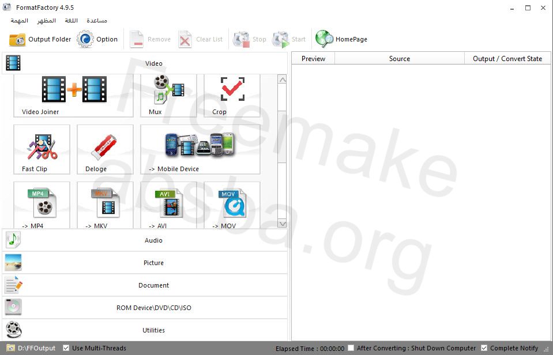This screenshot has height=355, width=553.
Task: Toggle Use Multi-Threads checkbox
Action: (66, 348)
